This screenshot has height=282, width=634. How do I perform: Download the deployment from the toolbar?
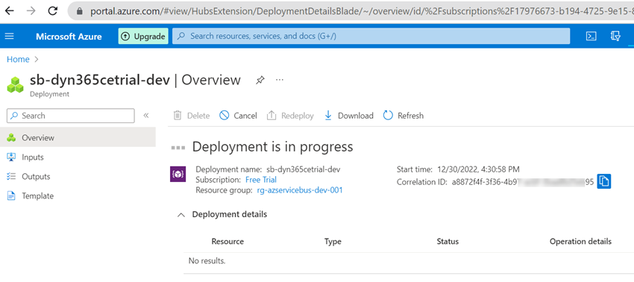(x=348, y=116)
